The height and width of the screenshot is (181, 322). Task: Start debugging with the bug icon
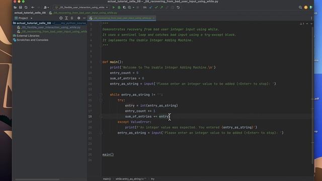(119, 8)
